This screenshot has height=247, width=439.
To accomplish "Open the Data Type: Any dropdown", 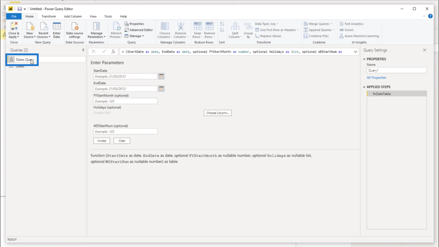I will 267,24.
